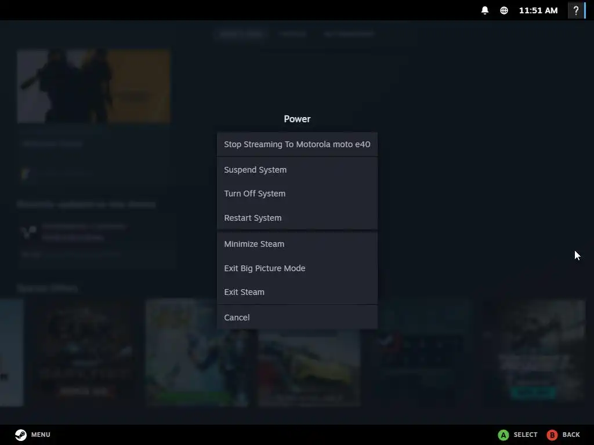Click the green A select icon
594x445 pixels.
503,435
